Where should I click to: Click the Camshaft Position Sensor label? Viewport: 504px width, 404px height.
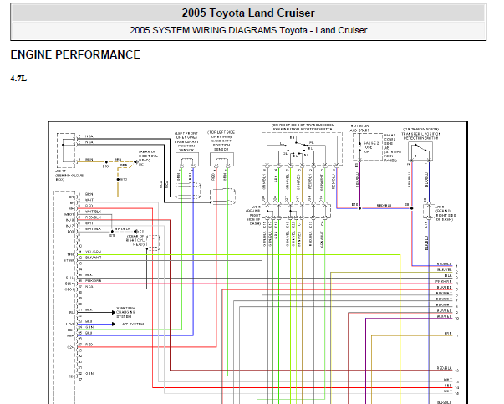(x=221, y=141)
